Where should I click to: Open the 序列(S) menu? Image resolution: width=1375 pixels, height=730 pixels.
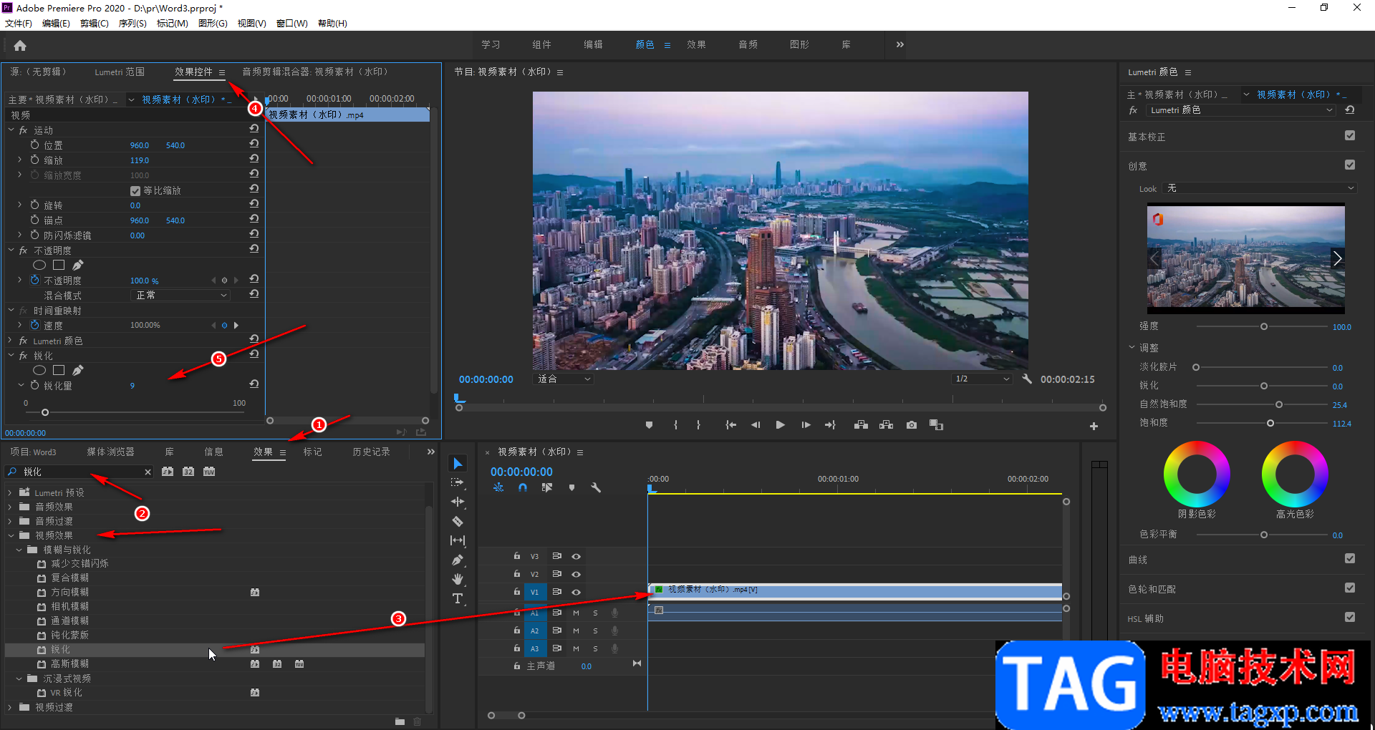(132, 24)
